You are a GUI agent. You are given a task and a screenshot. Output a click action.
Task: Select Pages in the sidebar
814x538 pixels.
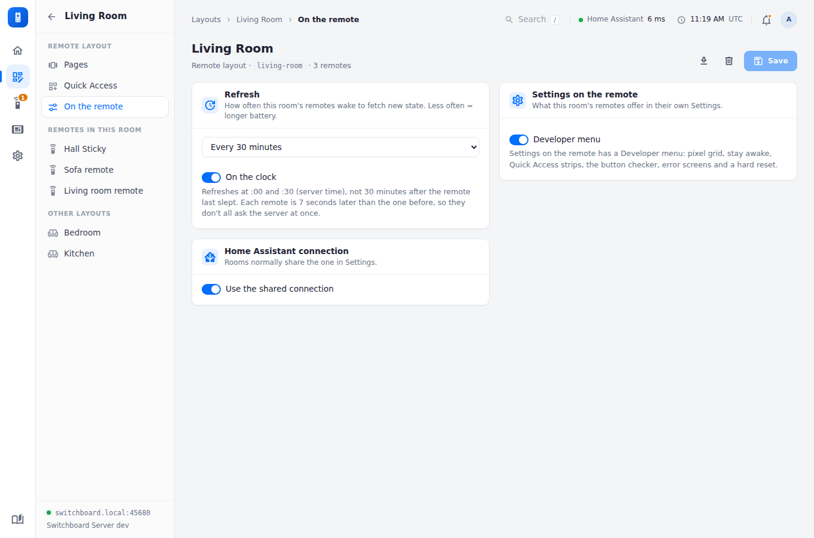coord(105,65)
